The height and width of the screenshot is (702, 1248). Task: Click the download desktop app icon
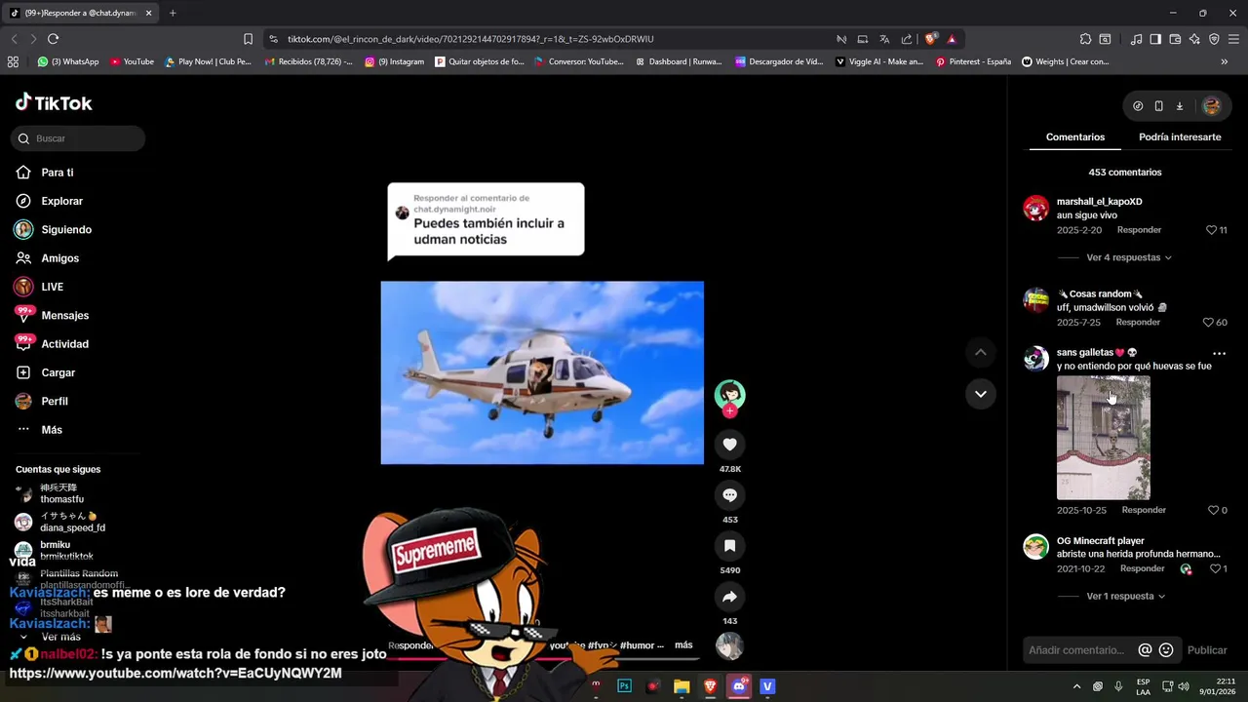(x=1179, y=106)
